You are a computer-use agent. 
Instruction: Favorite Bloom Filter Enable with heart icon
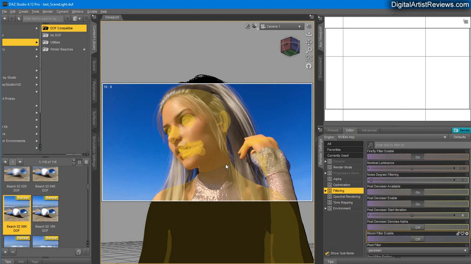click(x=463, y=233)
